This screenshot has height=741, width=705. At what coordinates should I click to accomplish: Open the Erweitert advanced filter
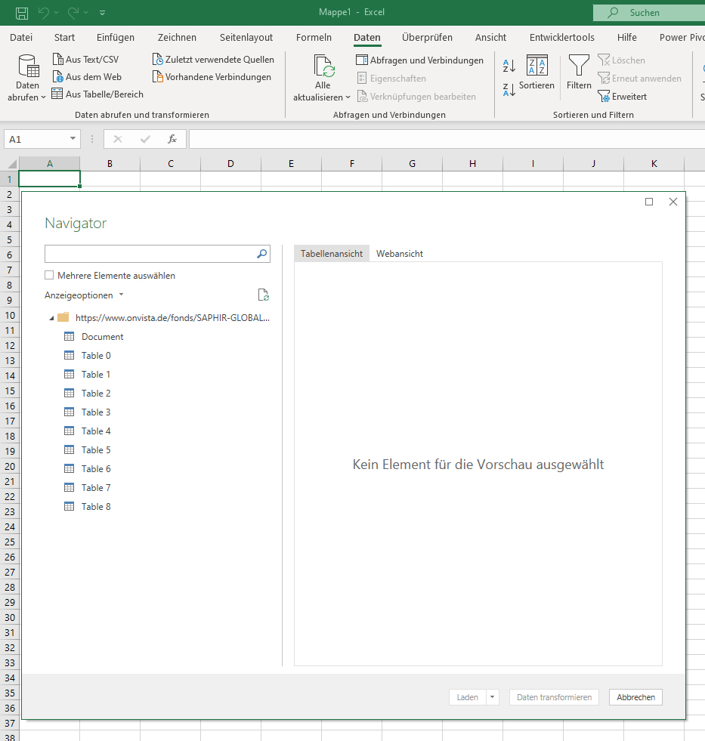pyautogui.click(x=622, y=97)
